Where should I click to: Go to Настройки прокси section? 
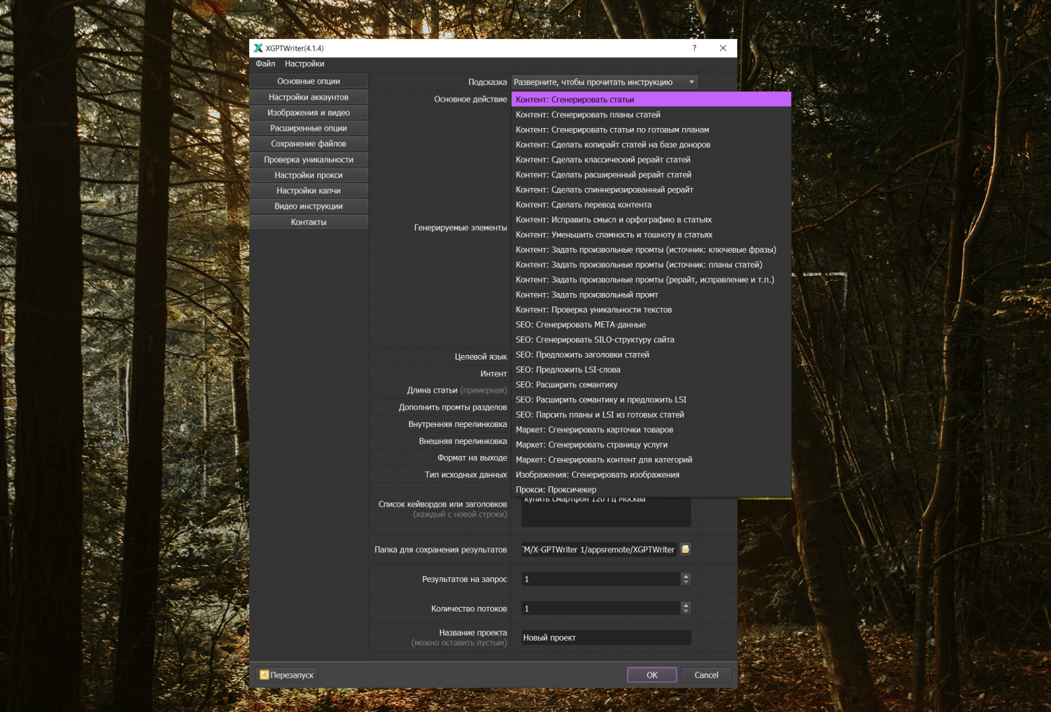309,175
